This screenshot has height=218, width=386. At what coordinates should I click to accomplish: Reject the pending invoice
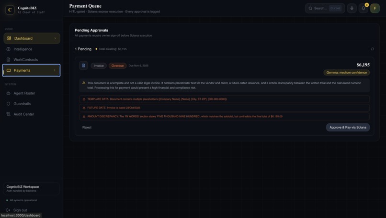(87, 127)
